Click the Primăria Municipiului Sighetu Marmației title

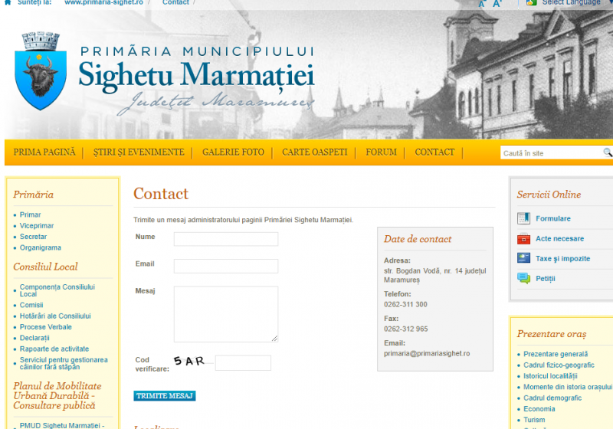point(196,70)
